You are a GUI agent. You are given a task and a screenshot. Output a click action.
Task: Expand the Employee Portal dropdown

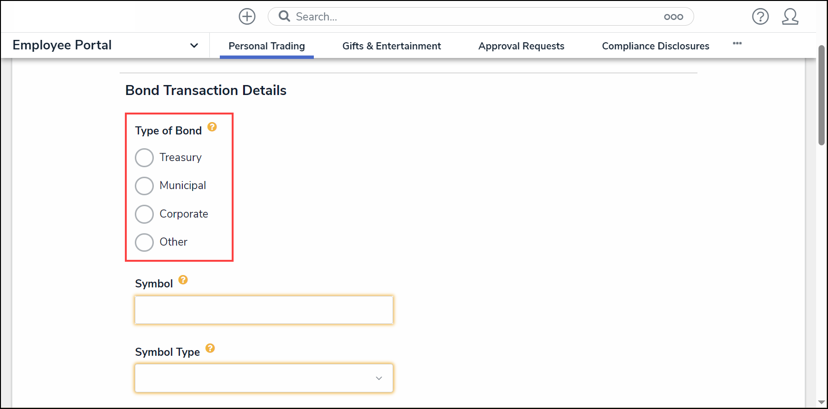click(194, 46)
